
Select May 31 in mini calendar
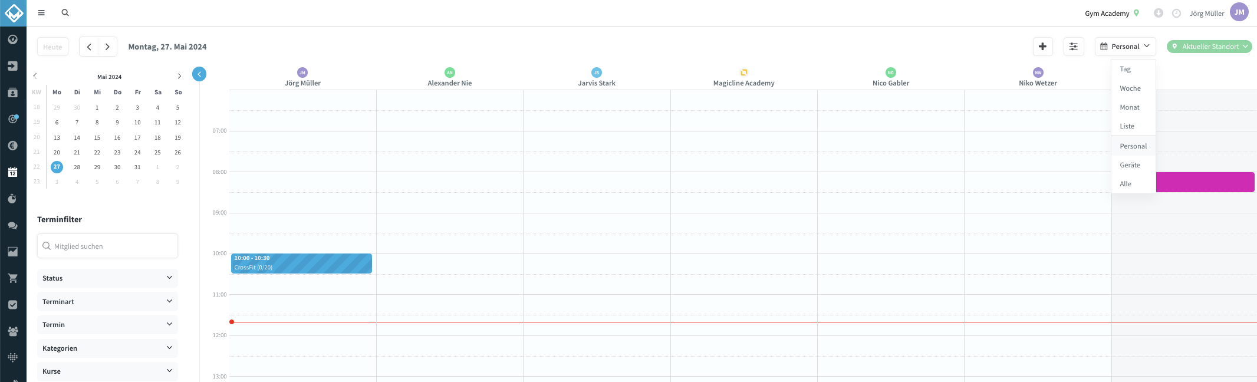(137, 167)
